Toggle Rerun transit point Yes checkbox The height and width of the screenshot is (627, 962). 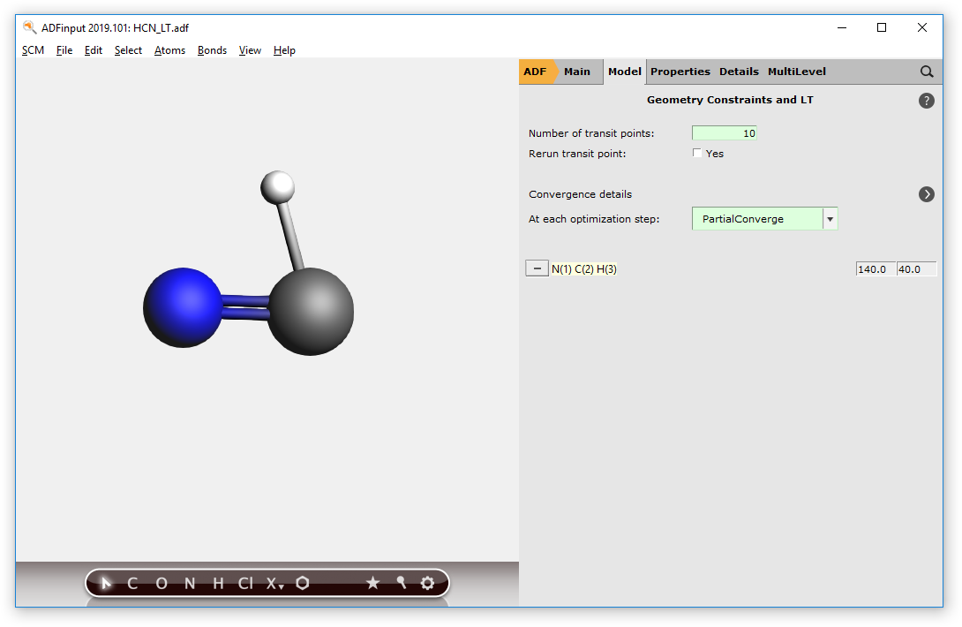697,153
